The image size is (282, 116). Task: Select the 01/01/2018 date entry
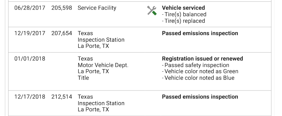(x=30, y=59)
